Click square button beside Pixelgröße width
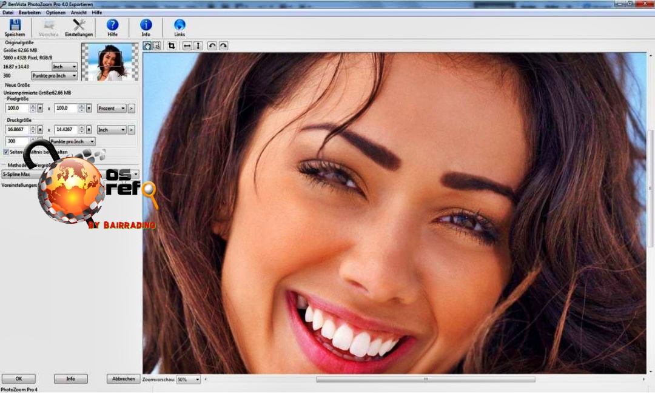 click(40, 109)
